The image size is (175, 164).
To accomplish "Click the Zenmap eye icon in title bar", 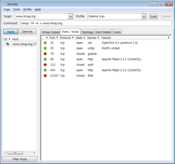I will [x=4, y=4].
